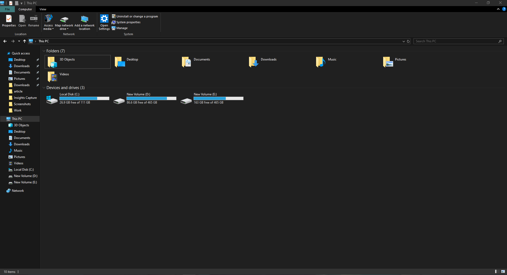Open the Map network drive menu
This screenshot has width=507, height=275.
[64, 22]
